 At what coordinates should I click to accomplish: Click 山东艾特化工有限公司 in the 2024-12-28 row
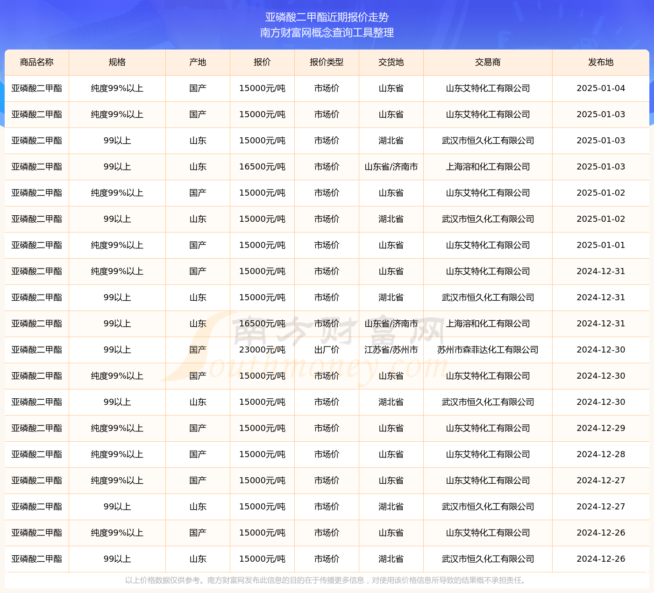[488, 454]
